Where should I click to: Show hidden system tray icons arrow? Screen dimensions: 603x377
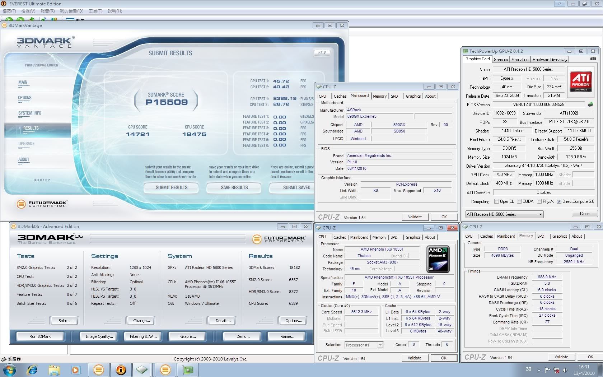539,370
